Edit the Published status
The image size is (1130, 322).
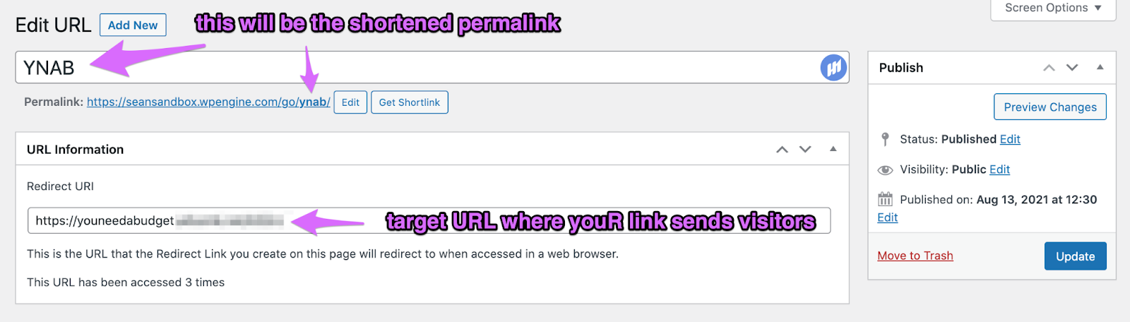coord(1010,140)
